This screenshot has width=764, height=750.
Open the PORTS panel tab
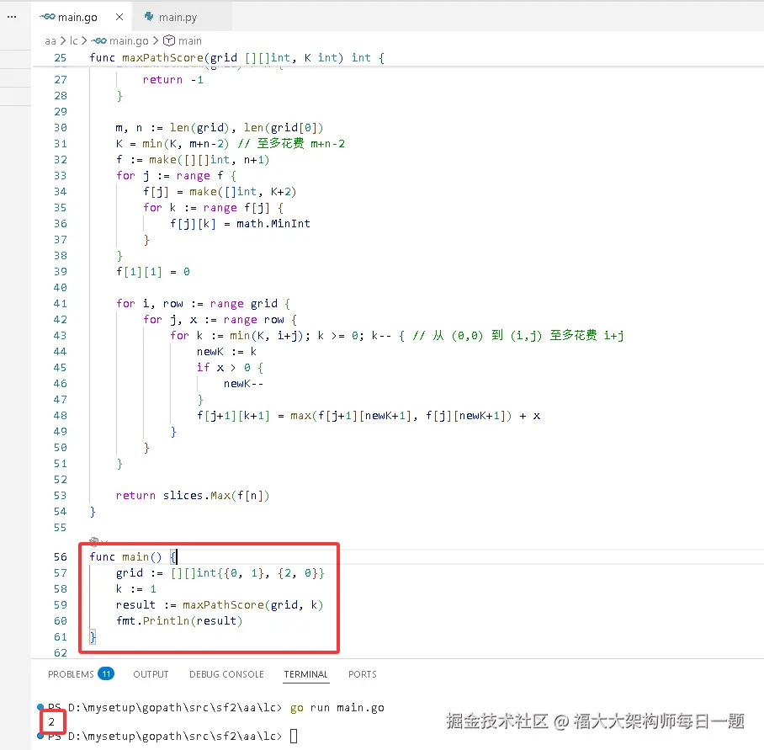[362, 674]
